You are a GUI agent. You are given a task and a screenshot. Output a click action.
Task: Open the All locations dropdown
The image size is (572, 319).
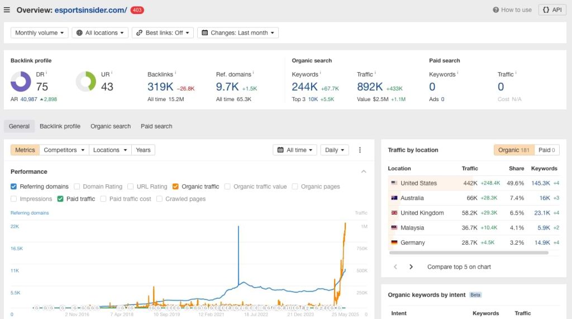click(100, 33)
